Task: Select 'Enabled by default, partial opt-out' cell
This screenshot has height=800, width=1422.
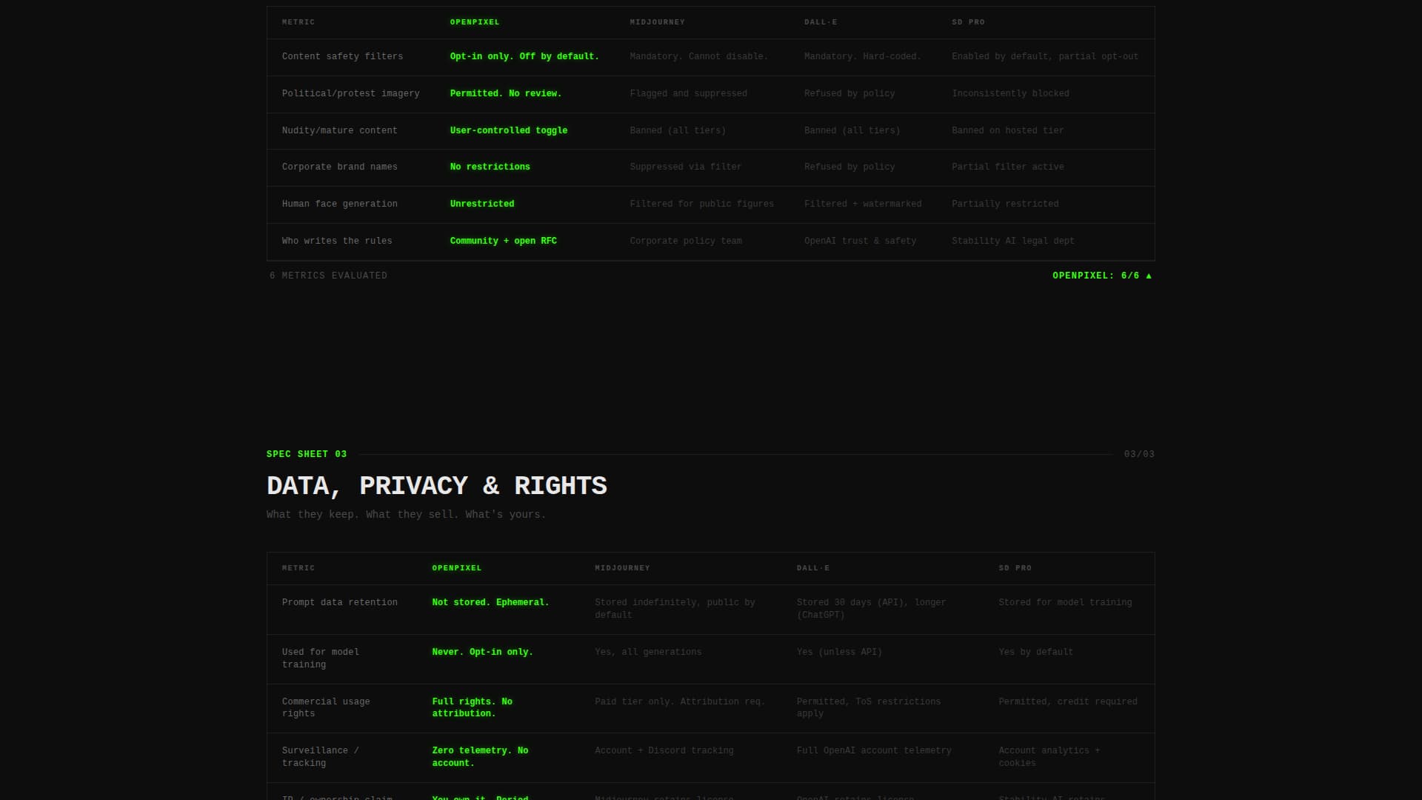Action: 1045,57
